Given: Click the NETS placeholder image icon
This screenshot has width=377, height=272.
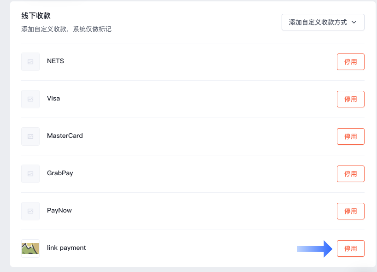Looking at the screenshot, I should point(30,62).
